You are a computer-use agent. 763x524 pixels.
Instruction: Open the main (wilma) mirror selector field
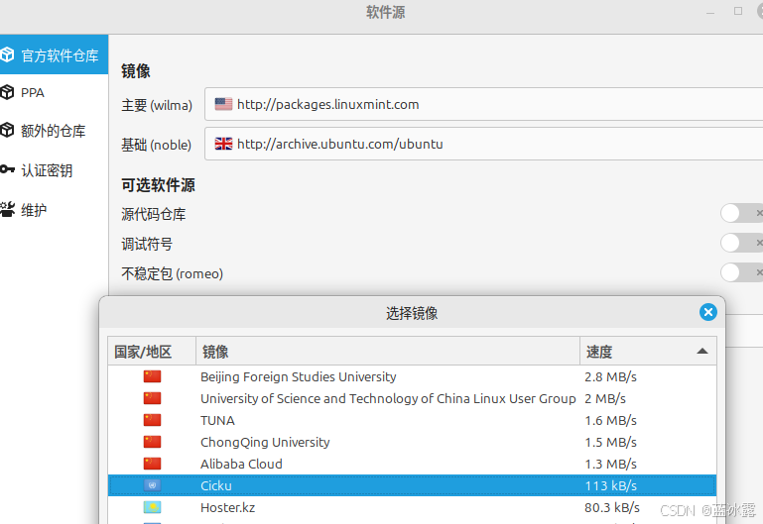483,104
